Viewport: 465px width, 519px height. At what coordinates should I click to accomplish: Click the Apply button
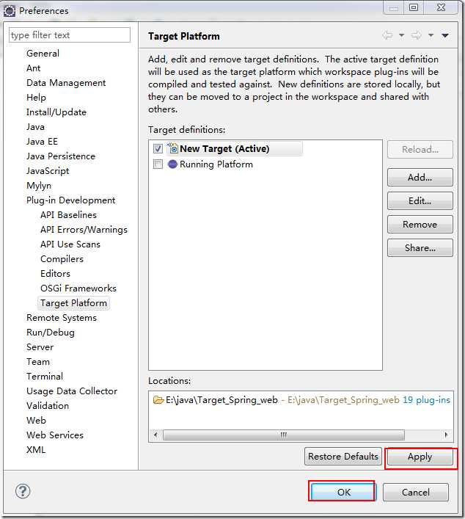[420, 457]
